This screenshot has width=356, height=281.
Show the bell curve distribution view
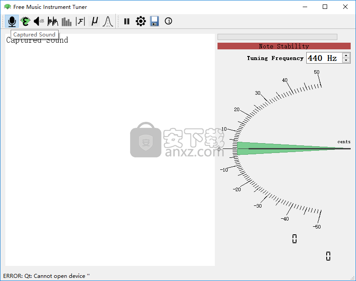click(108, 21)
